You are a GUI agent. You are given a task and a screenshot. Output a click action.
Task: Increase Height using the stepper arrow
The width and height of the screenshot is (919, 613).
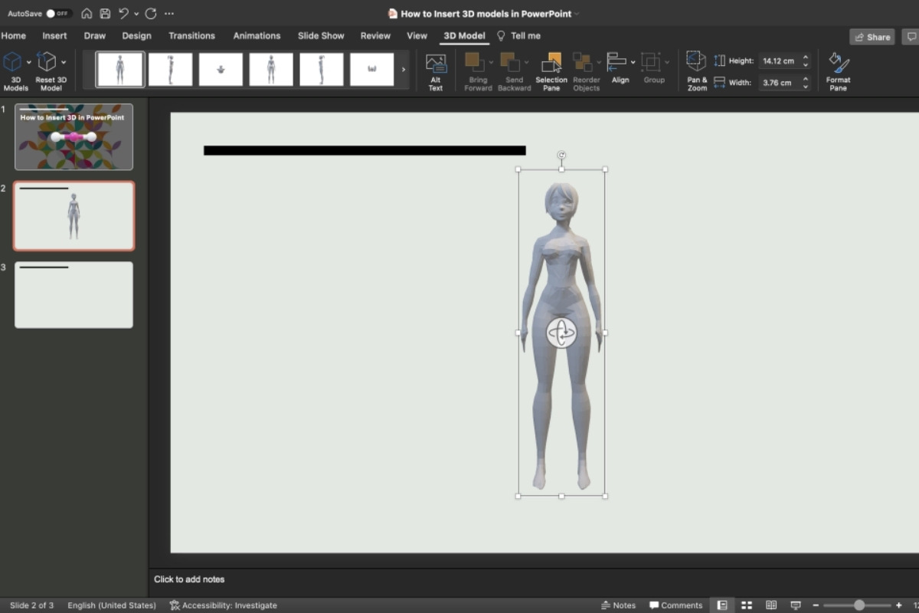(805, 57)
